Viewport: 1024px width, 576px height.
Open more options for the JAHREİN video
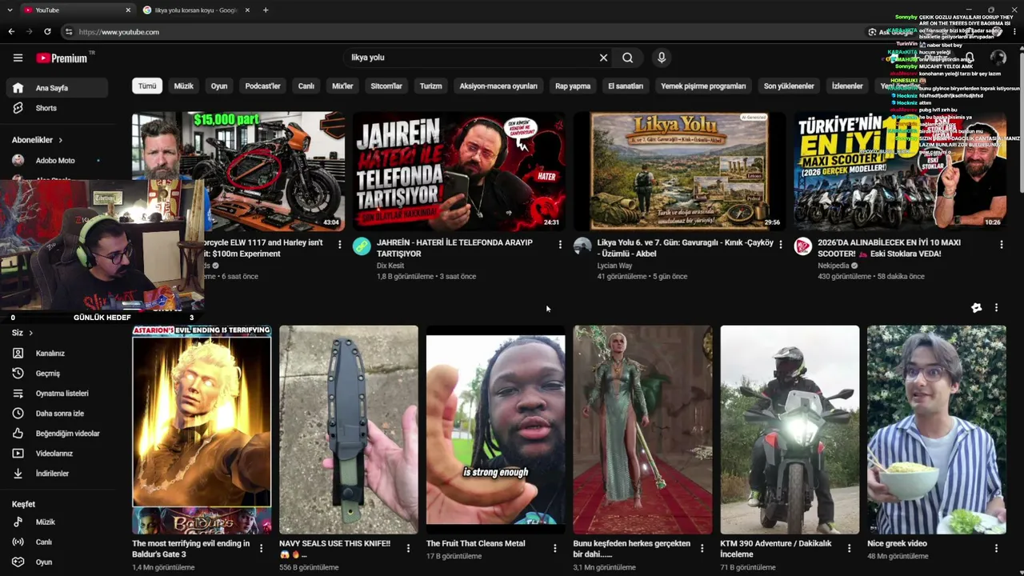pos(560,244)
